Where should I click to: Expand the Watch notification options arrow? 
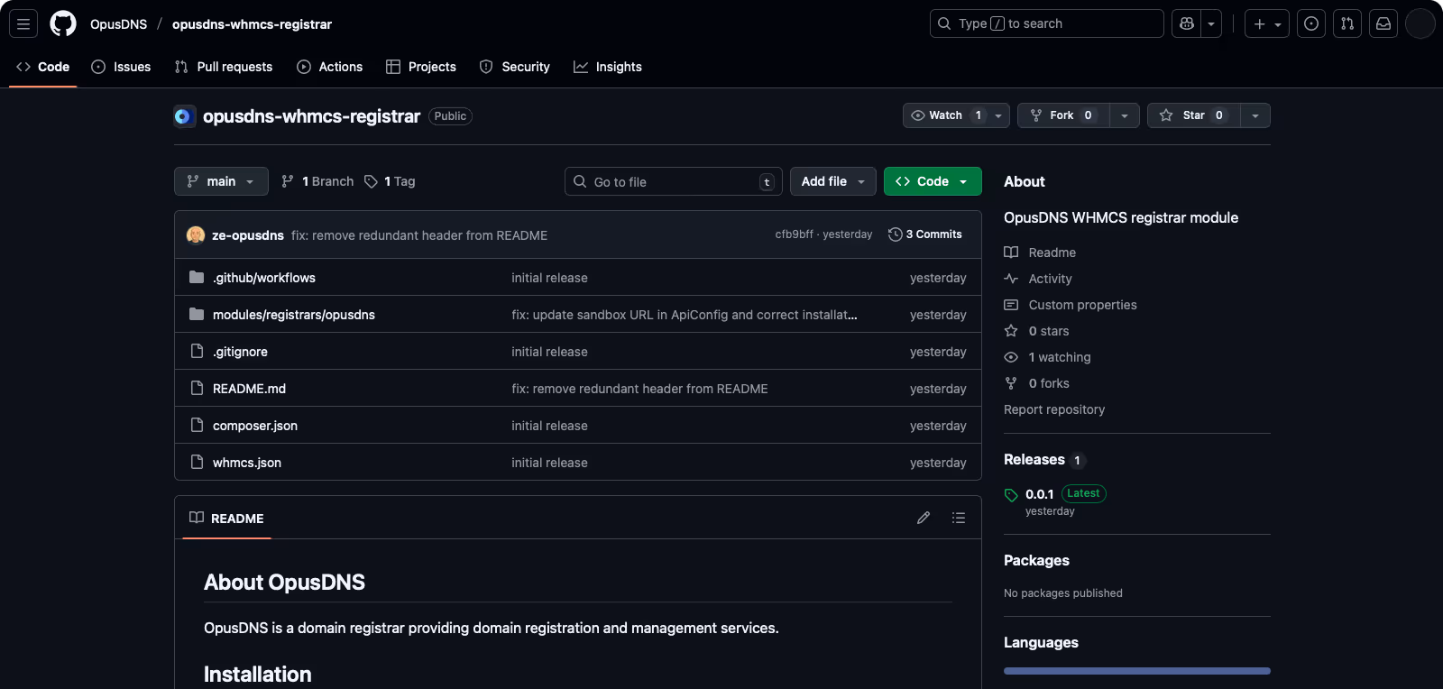click(x=998, y=115)
